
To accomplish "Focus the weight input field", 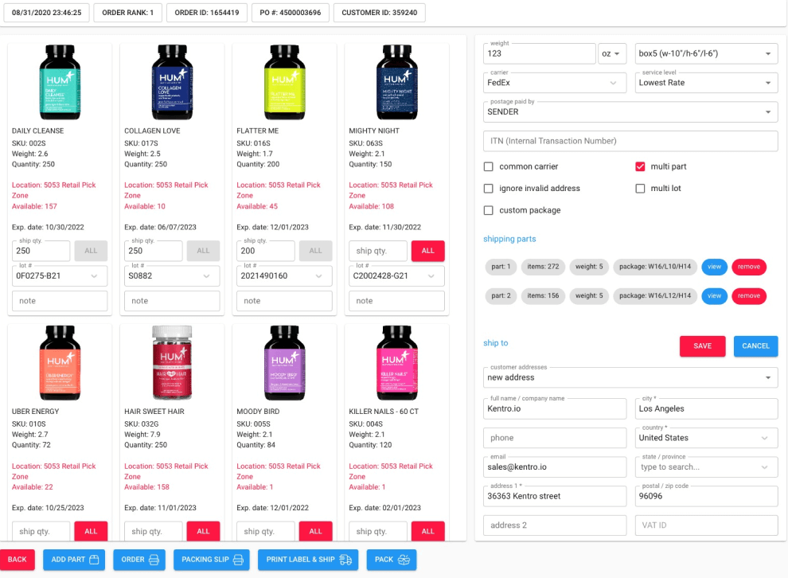I will tap(539, 54).
